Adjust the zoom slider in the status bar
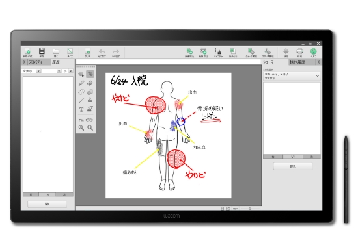The height and width of the screenshot is (247, 358). [x=251, y=209]
